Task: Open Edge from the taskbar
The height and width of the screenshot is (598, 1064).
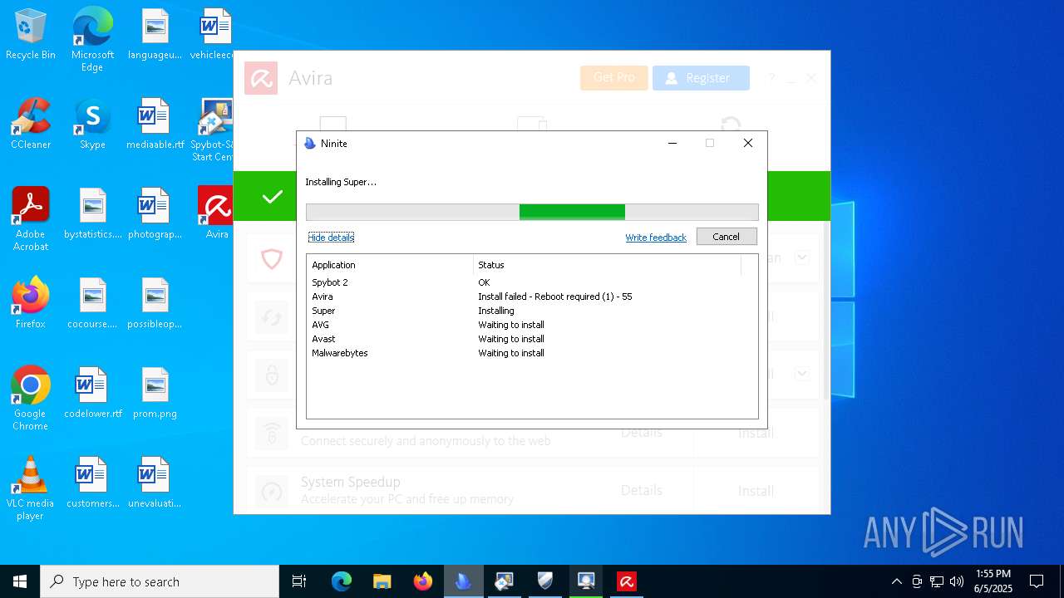Action: (342, 581)
